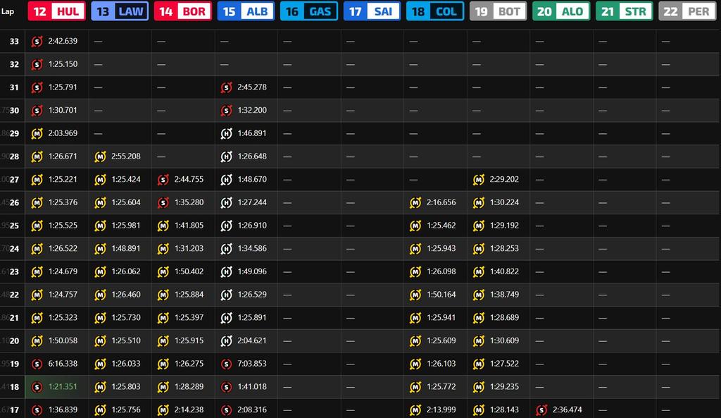This screenshot has height=418, width=721.
Task: Click lap time 1:25.730
Action: click(x=126, y=318)
